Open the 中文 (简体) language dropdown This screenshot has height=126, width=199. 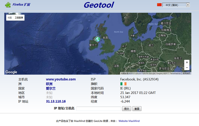tap(176, 5)
